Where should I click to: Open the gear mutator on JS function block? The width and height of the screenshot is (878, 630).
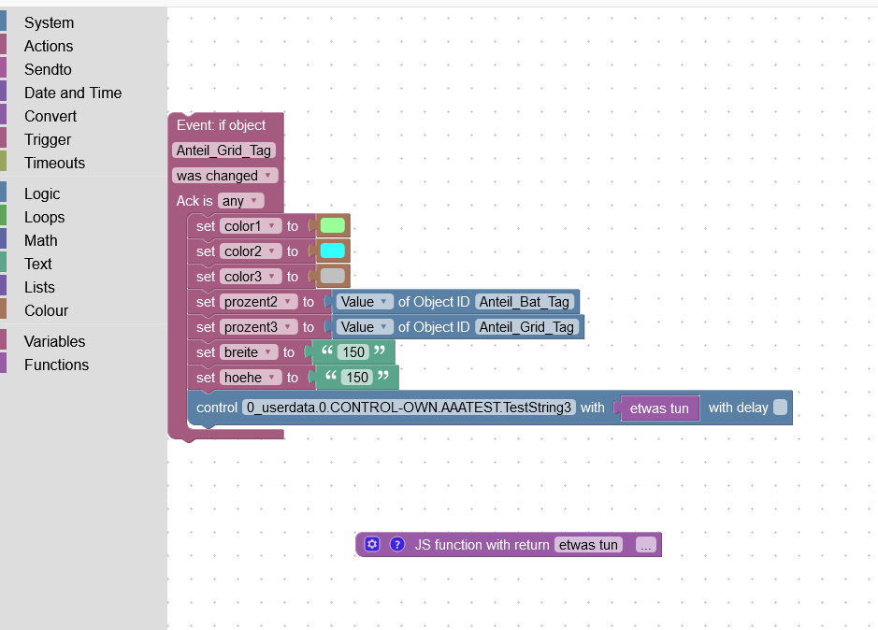(x=372, y=544)
